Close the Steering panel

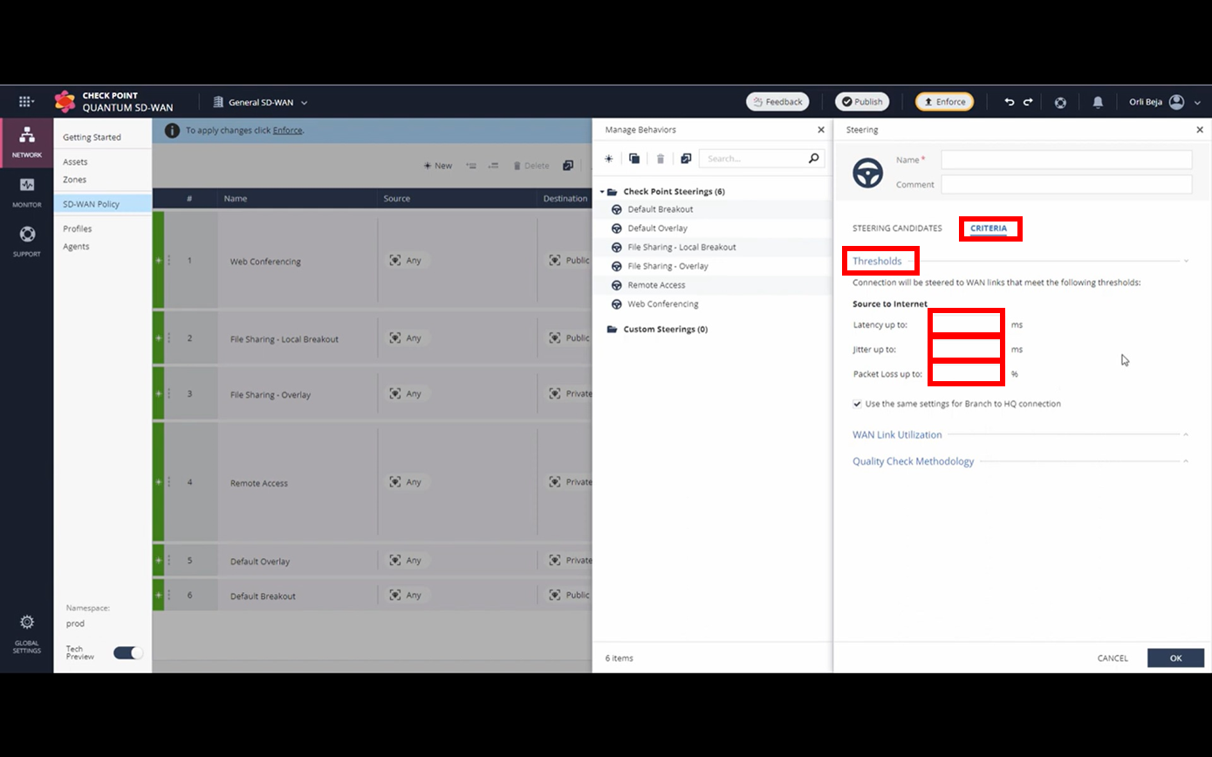pyautogui.click(x=1200, y=129)
